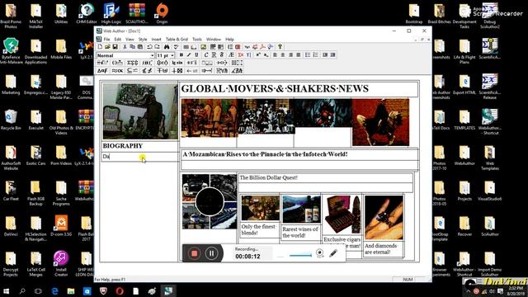Click the spell check icon

176,46
